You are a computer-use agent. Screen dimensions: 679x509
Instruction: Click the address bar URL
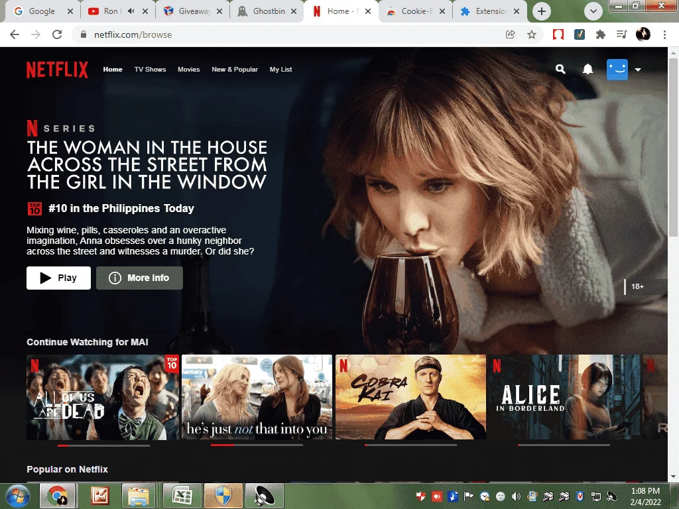pyautogui.click(x=133, y=34)
